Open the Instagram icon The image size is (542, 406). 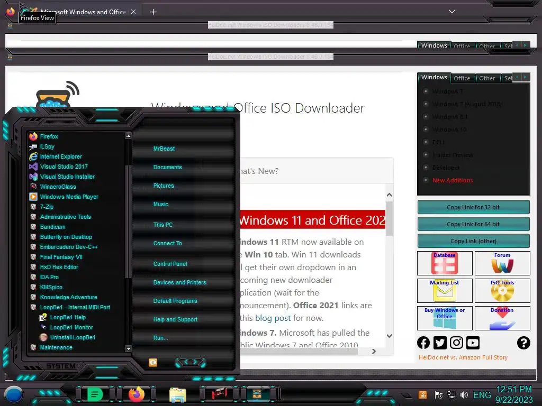(x=456, y=343)
